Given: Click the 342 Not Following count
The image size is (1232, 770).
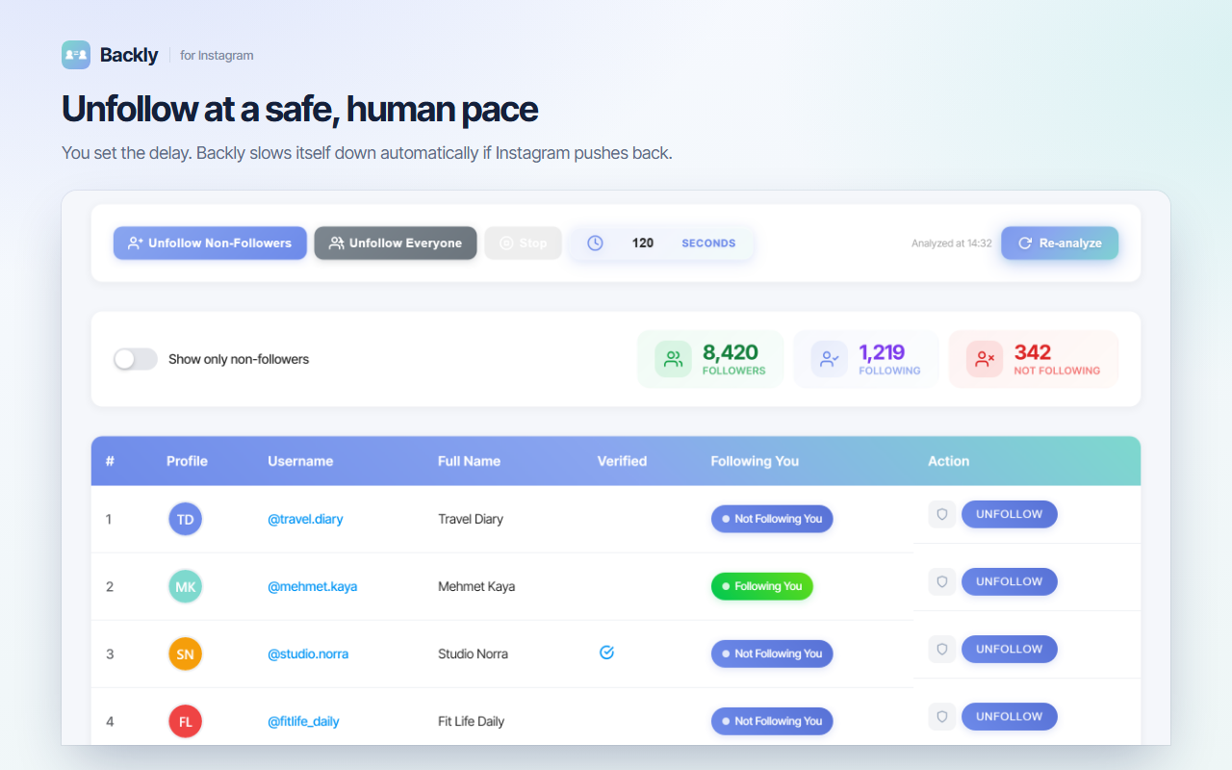Looking at the screenshot, I should point(1032,352).
